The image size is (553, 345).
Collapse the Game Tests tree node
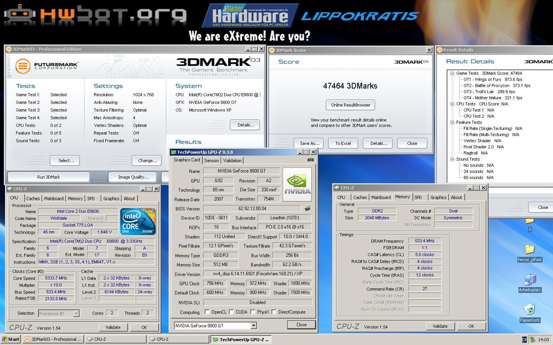[452, 73]
